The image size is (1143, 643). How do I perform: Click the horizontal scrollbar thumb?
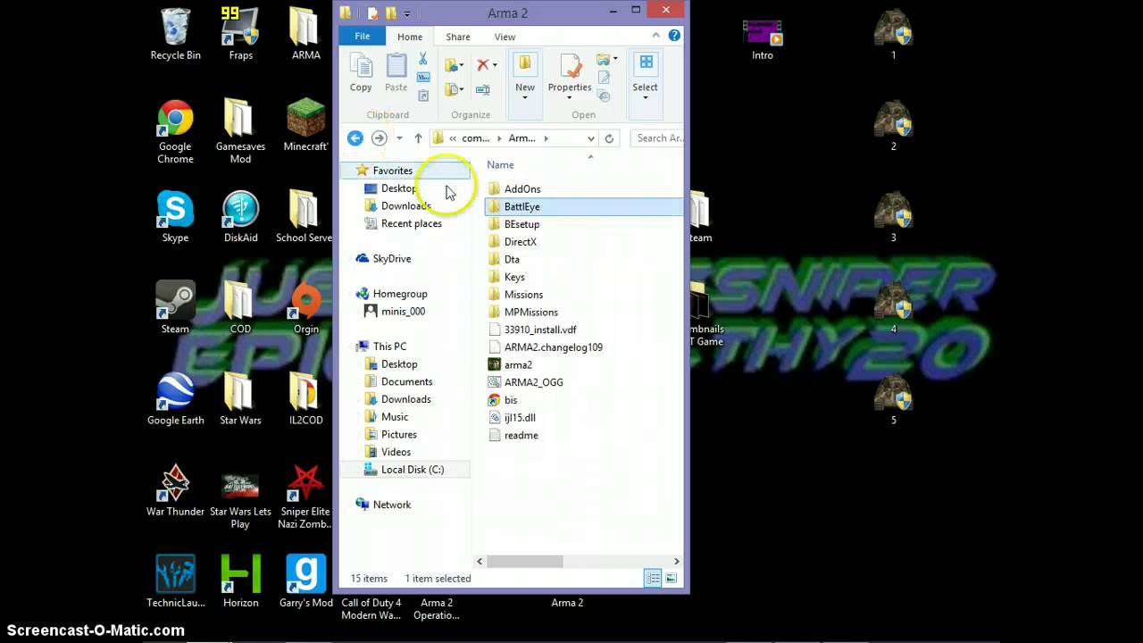point(524,562)
